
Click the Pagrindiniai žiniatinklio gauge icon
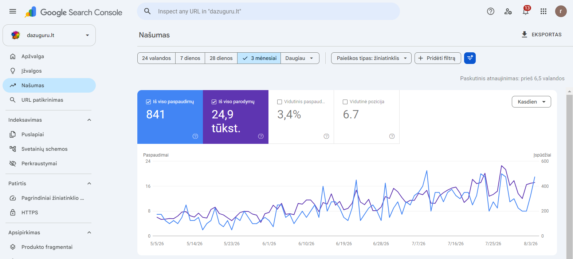[x=13, y=198]
